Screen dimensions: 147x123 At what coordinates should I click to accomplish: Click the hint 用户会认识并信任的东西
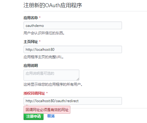[44, 33]
